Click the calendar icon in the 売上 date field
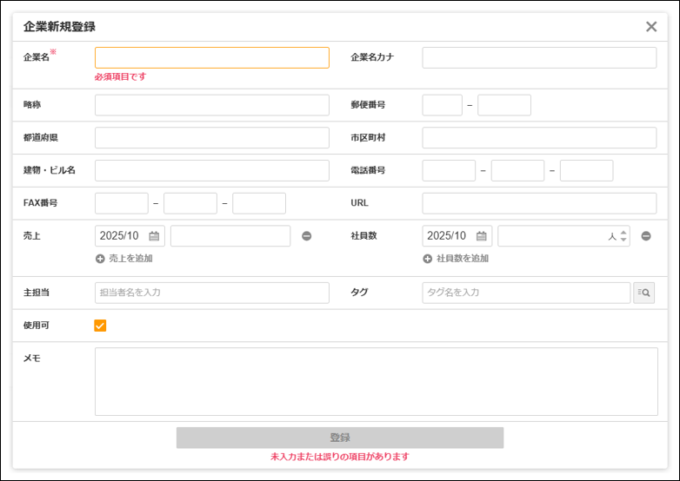The image size is (680, 481). pos(154,236)
